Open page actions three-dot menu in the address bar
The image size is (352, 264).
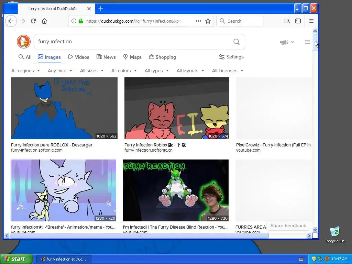198,21
